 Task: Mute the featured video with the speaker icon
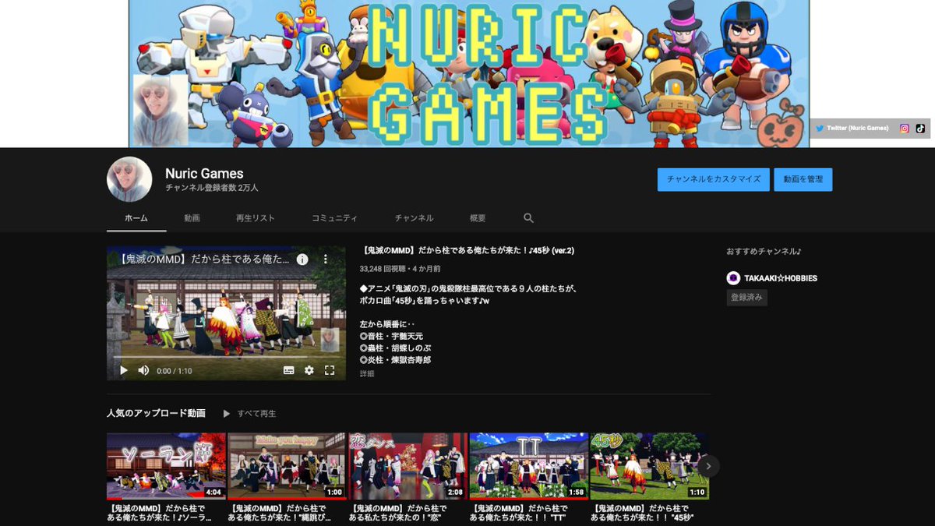coord(143,370)
